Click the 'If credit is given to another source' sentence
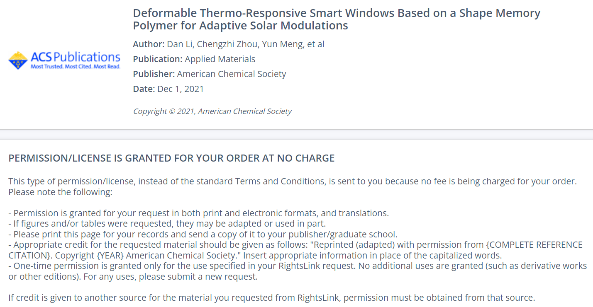This screenshot has height=307, width=593. [272, 297]
